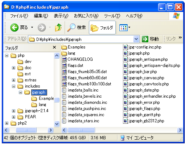185x144 pixels.
Task: Go up one folder level icon
Action: [x=58, y=27]
